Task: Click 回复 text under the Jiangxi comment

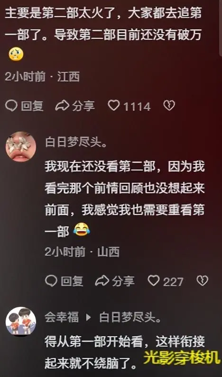Action: point(32,106)
